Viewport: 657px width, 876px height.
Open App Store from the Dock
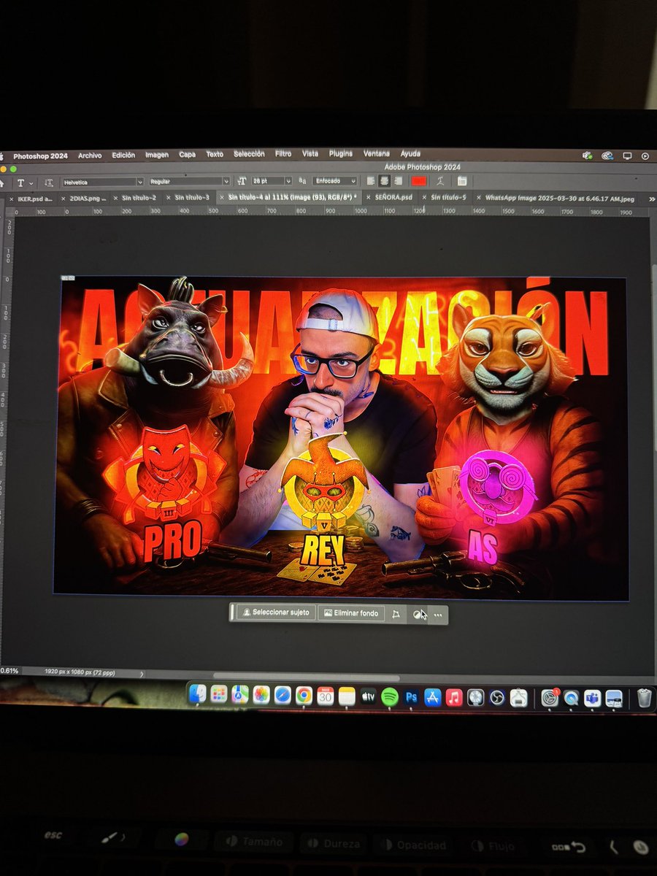pos(433,697)
